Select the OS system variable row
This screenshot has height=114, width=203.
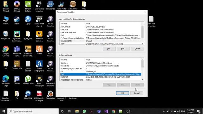pos(101,72)
